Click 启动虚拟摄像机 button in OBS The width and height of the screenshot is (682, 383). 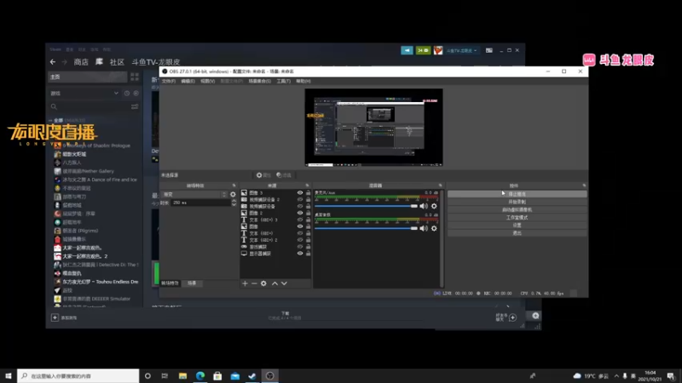[x=517, y=209]
